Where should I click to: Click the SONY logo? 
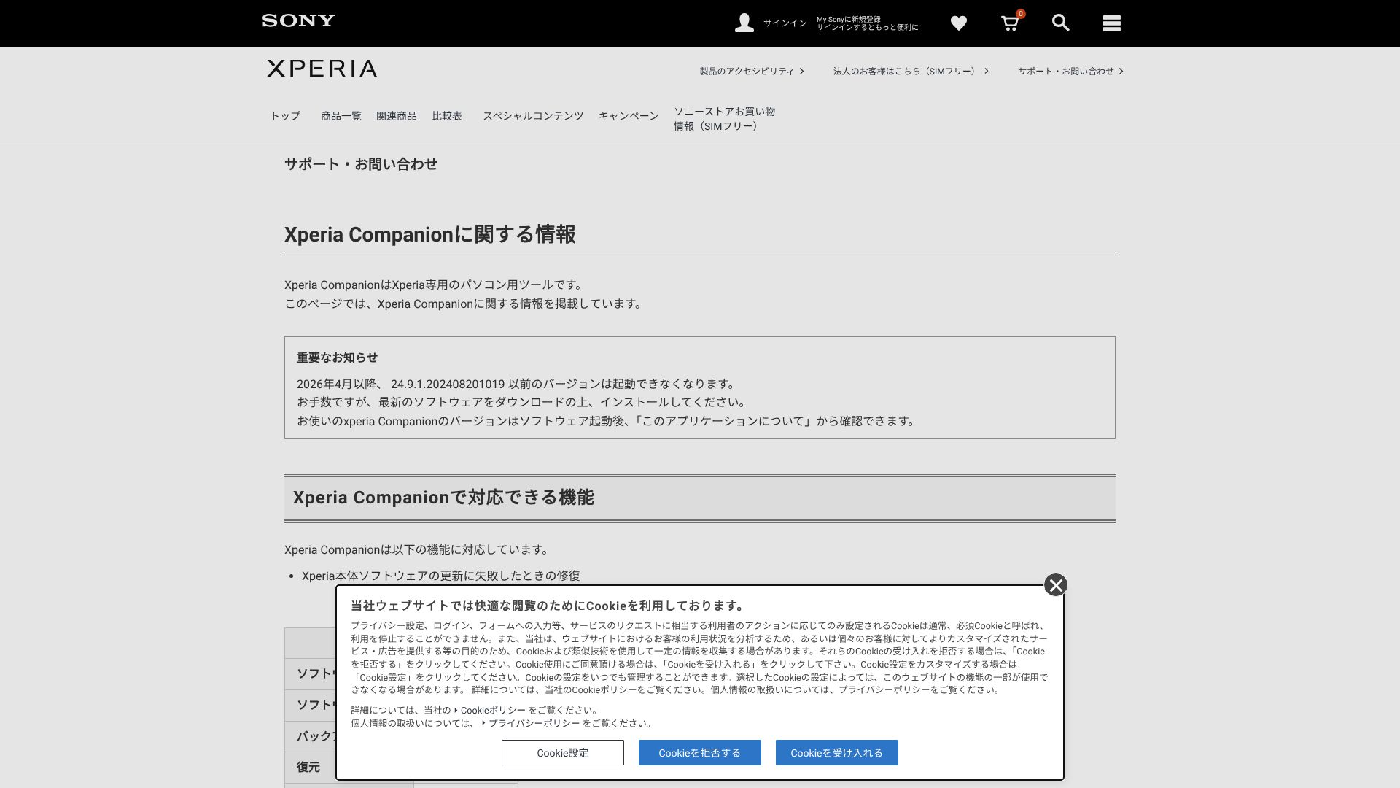click(299, 20)
